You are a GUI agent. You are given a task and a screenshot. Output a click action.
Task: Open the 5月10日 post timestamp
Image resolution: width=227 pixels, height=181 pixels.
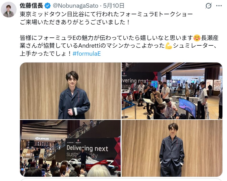[114, 6]
